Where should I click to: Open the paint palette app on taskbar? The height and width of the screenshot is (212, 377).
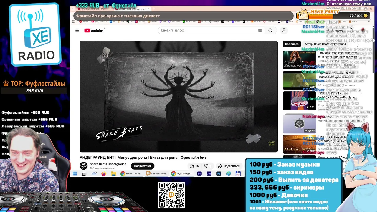pos(228,174)
